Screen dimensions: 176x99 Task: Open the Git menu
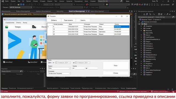coord(23,1)
